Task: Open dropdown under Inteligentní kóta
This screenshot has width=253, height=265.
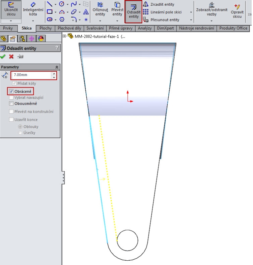Action: pyautogui.click(x=33, y=21)
